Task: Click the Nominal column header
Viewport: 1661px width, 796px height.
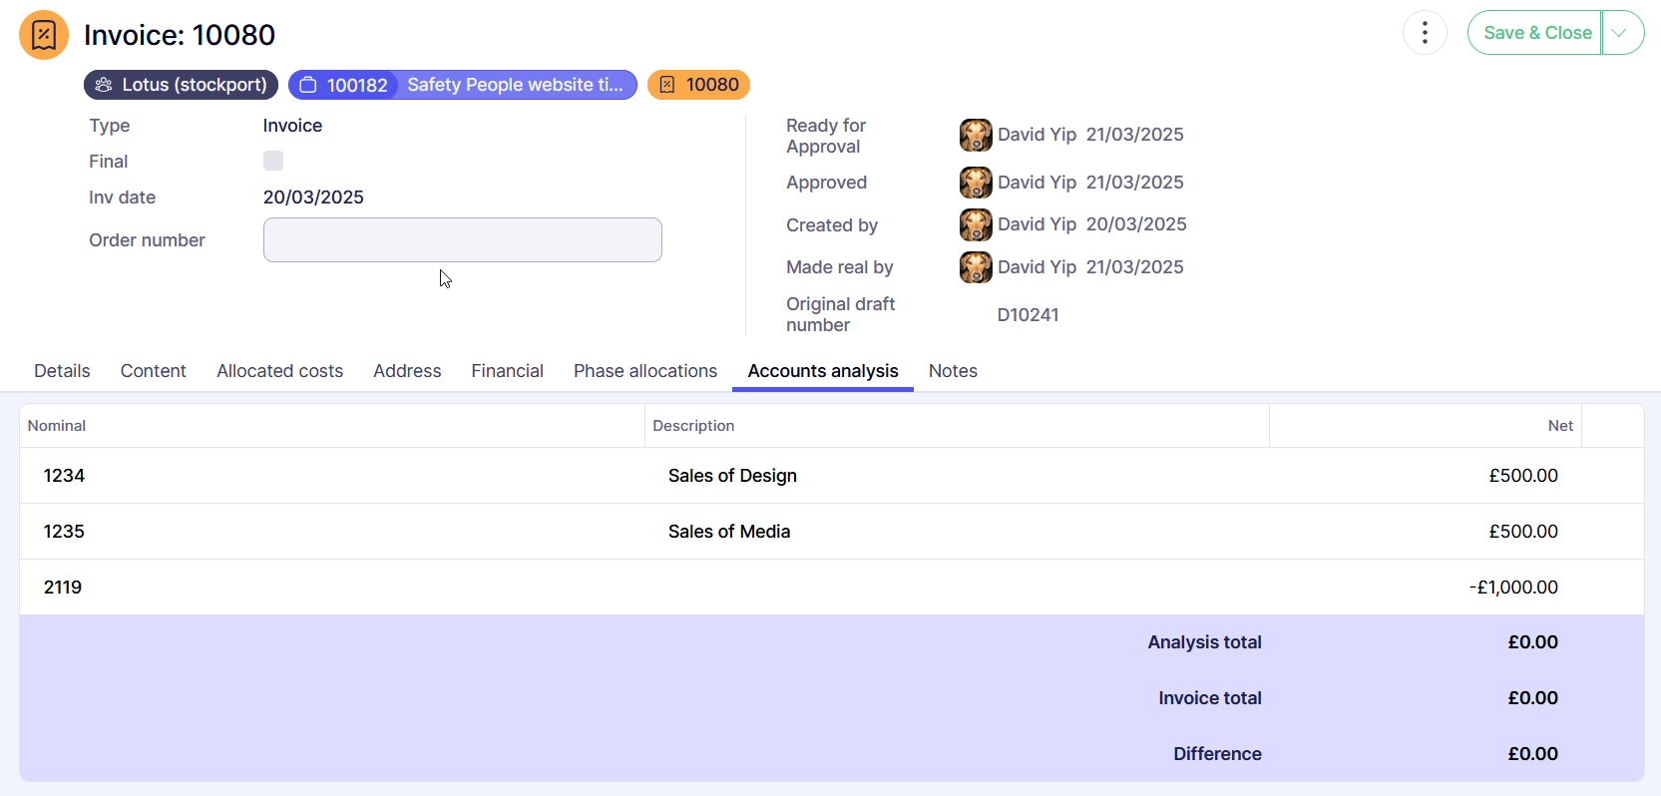Action: pos(57,426)
